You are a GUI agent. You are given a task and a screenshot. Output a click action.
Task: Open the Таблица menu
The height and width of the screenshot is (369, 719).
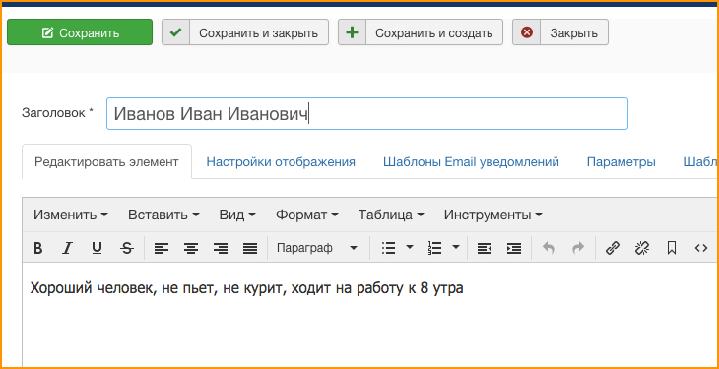391,215
